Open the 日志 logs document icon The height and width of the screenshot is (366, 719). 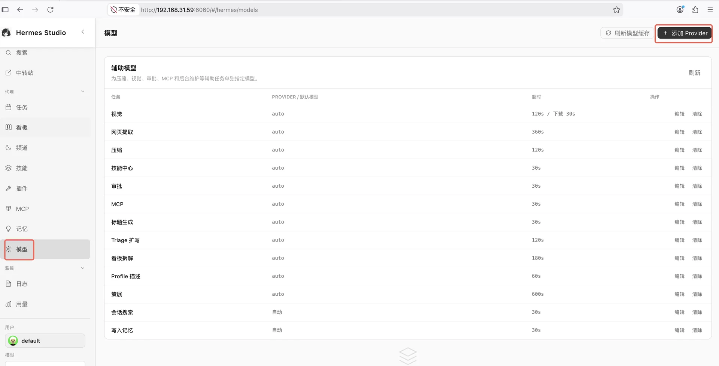click(9, 284)
